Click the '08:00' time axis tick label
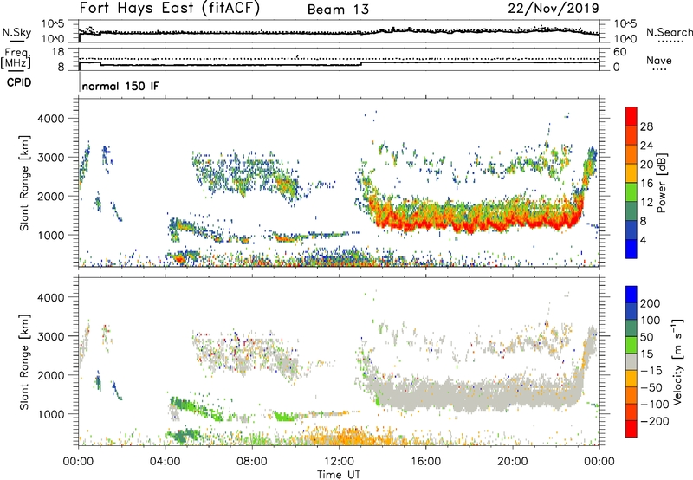The image size is (693, 480). click(x=252, y=462)
